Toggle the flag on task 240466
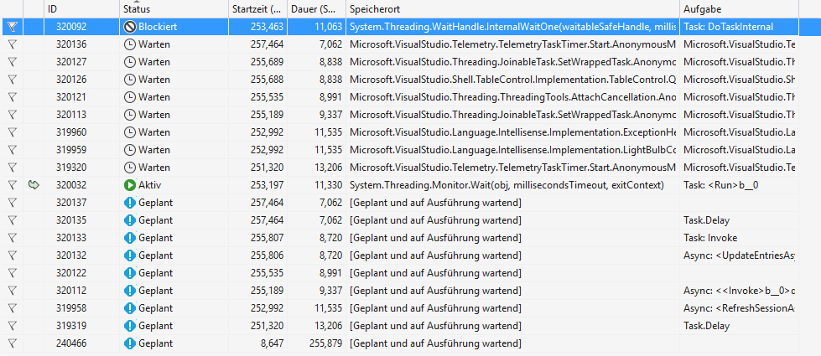Image resolution: width=821 pixels, height=356 pixels. point(13,343)
